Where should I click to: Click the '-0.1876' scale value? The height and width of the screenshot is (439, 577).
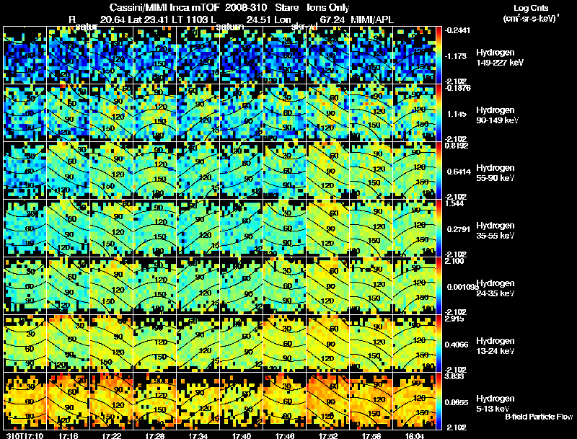tap(457, 88)
